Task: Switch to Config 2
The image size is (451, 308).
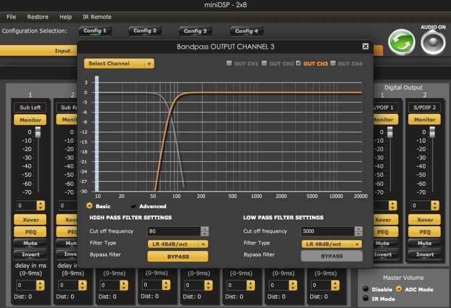Action: point(145,31)
